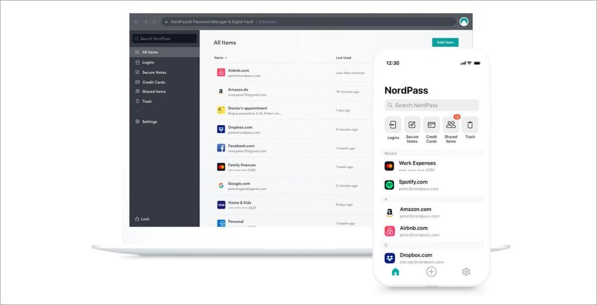Focus the Search NordPass field in laptop sidebar

coord(164,38)
